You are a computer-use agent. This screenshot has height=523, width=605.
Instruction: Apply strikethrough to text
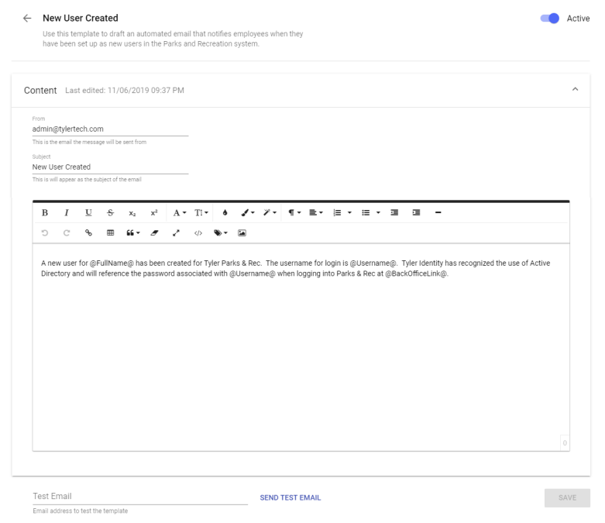[x=110, y=212]
